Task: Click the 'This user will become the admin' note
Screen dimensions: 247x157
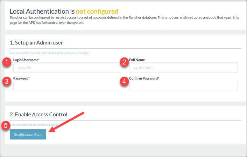Action: (50, 53)
